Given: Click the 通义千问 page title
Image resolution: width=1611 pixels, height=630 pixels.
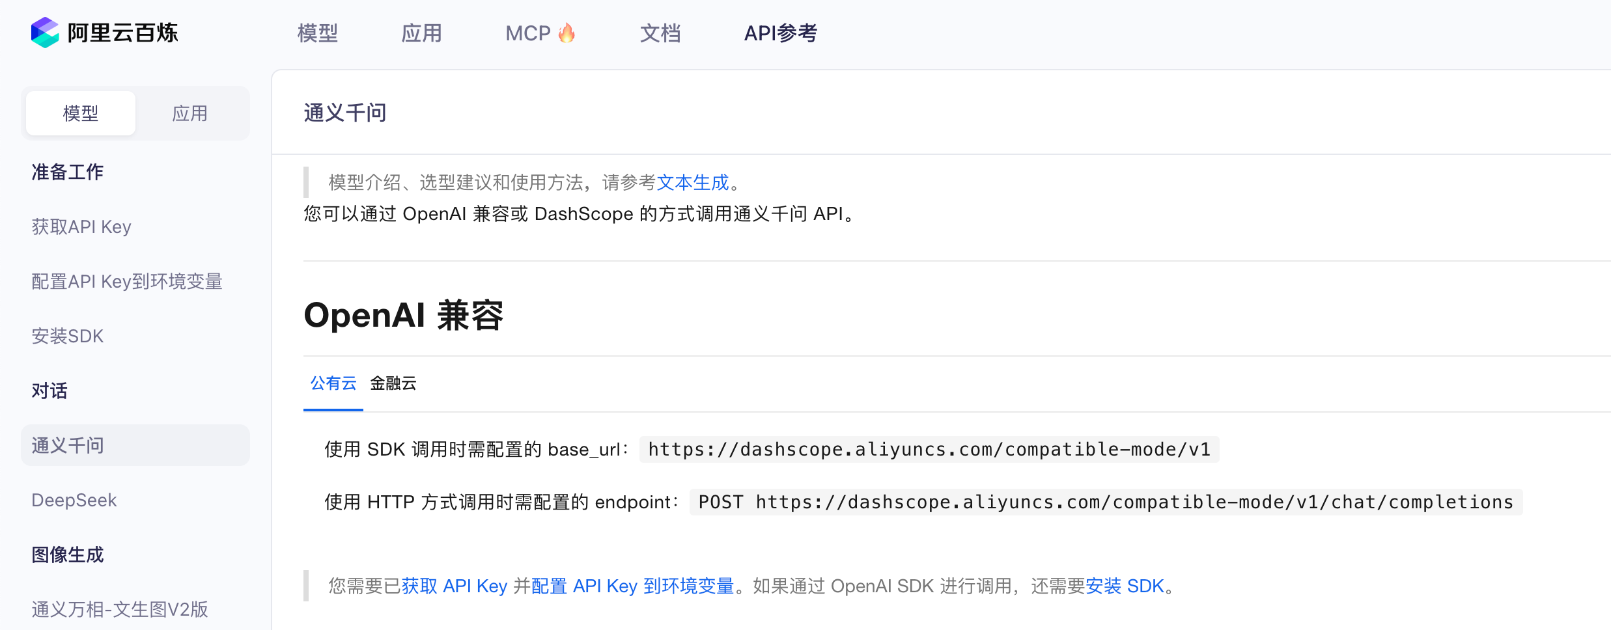Looking at the screenshot, I should coord(345,113).
